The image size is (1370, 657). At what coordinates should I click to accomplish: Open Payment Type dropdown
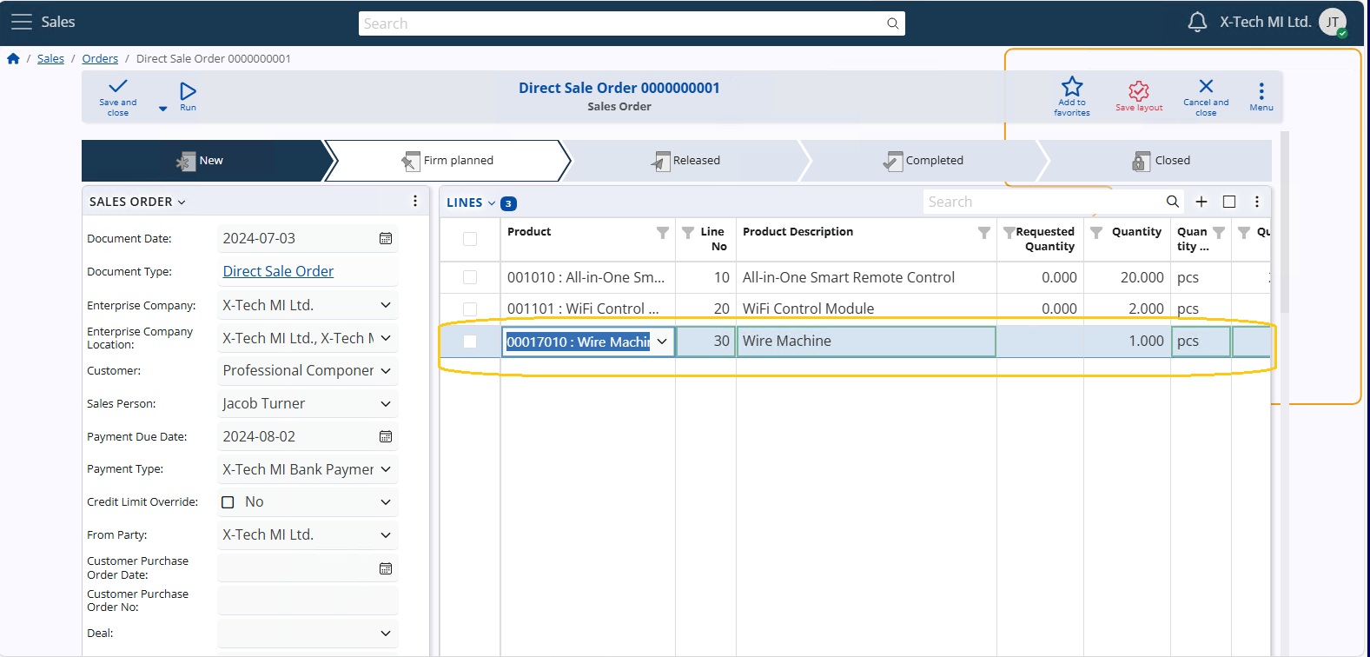(386, 469)
